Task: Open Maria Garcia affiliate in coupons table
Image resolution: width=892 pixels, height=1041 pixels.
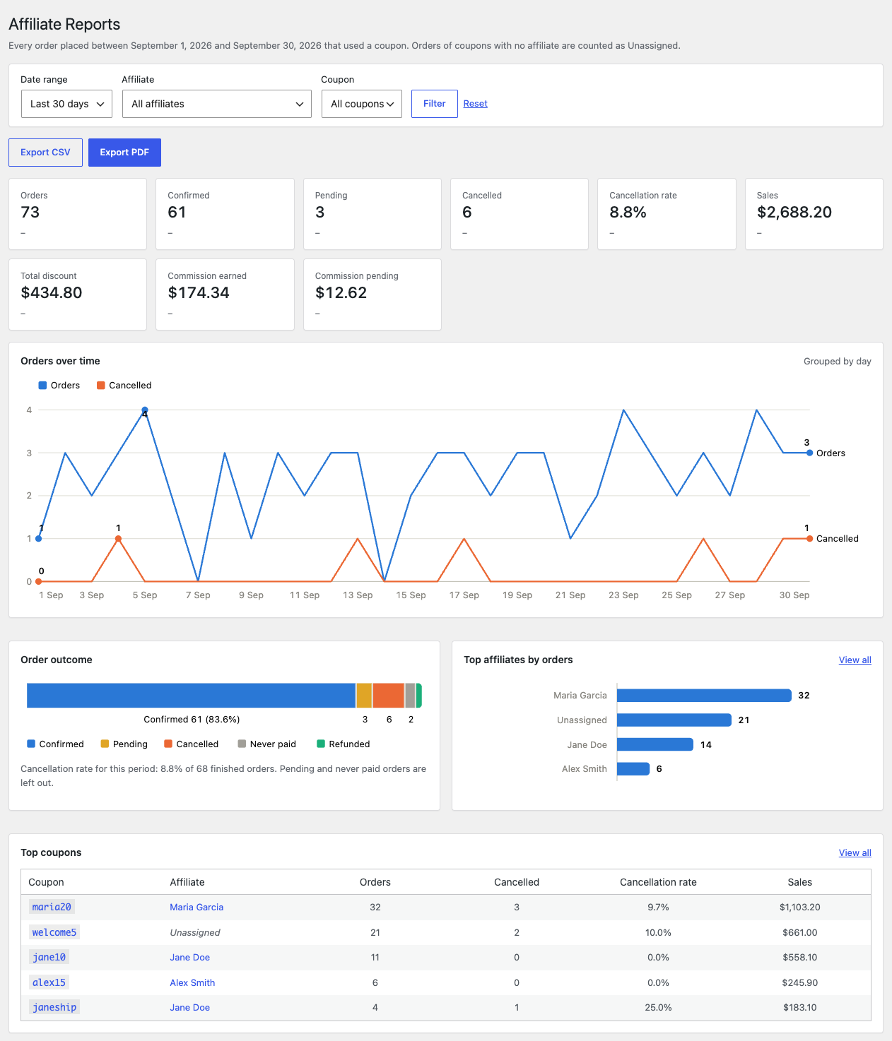Action: tap(196, 907)
